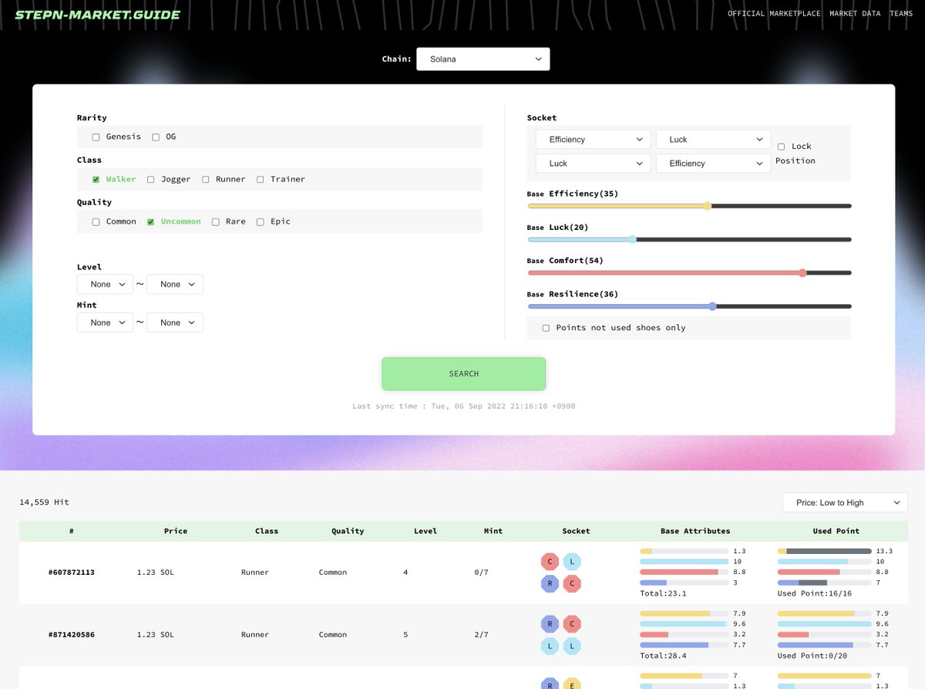
Task: Select the R socket icon on shoe #871420586
Action: coord(550,623)
